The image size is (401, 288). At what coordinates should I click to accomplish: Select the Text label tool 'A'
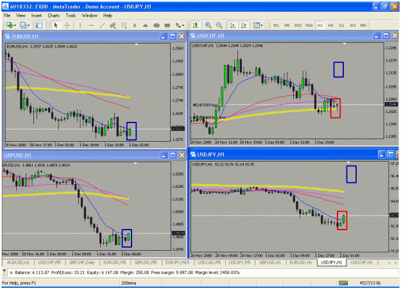click(x=135, y=25)
